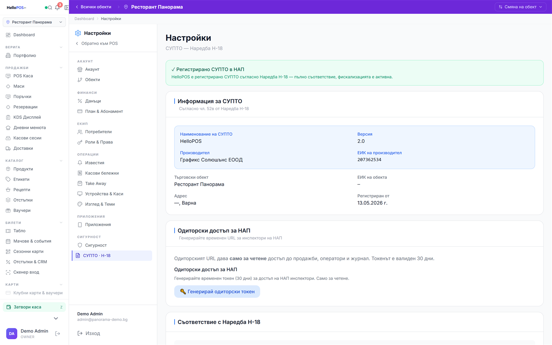The height and width of the screenshot is (345, 552).
Task: Open Потребители settings page
Action: pos(112,132)
